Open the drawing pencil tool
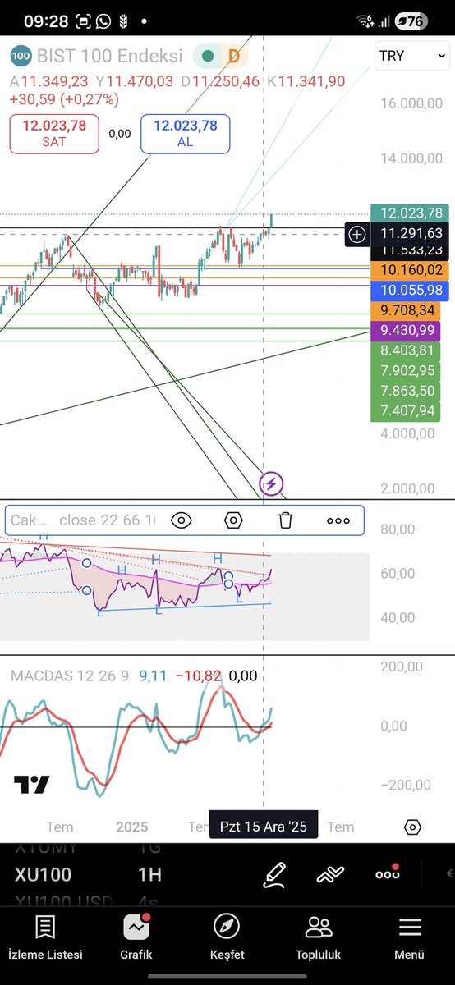The width and height of the screenshot is (455, 985). [274, 874]
